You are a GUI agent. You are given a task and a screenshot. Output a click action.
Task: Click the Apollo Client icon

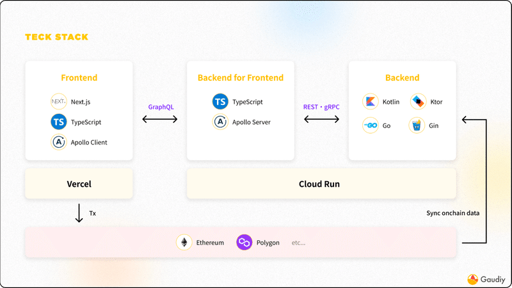click(59, 142)
